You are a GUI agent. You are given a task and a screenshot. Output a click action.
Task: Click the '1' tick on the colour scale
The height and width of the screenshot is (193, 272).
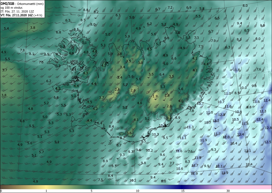pos(46,191)
